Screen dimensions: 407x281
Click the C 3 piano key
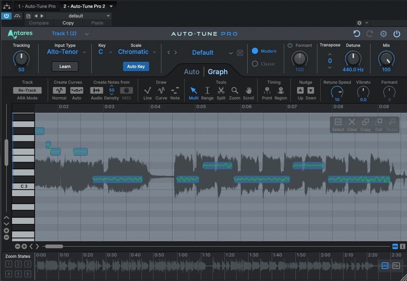23,186
